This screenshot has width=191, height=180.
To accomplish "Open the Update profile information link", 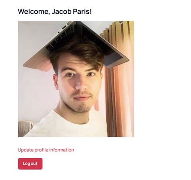I will (46, 150).
